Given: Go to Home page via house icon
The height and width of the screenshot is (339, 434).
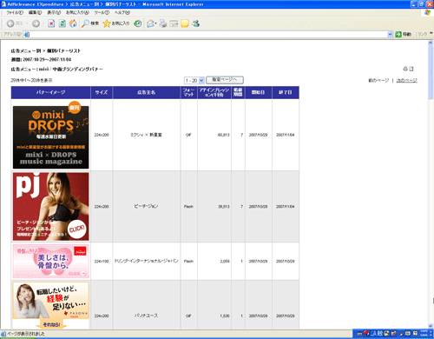Looking at the screenshot, I should click(x=73, y=23).
